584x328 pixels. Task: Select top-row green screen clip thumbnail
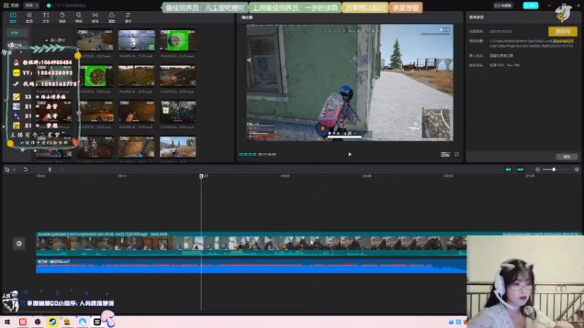(x=177, y=40)
